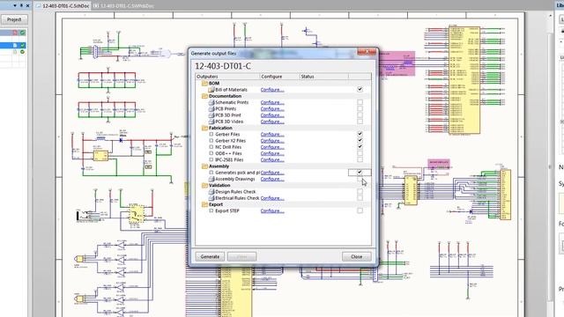Toggle the Generates pick and place checkbox
Viewport: 564px width, 317px height.
(x=360, y=173)
